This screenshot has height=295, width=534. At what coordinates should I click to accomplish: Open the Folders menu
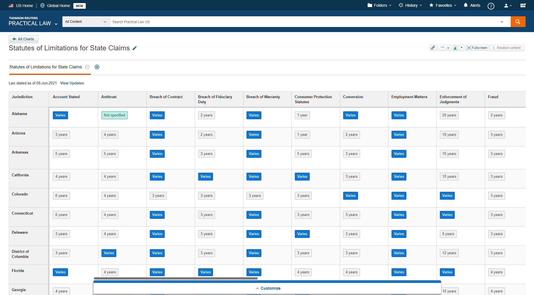(x=379, y=5)
